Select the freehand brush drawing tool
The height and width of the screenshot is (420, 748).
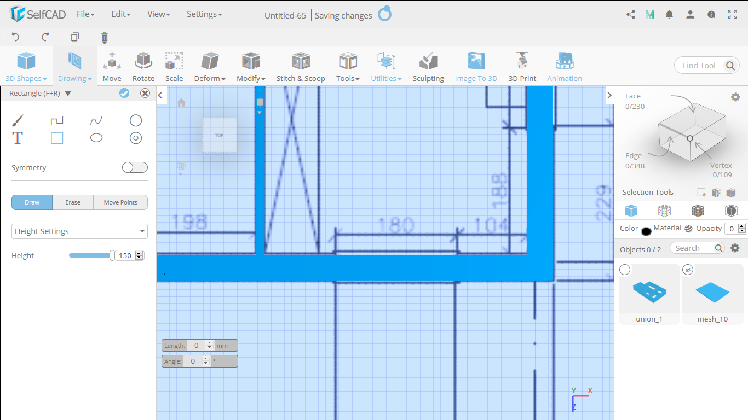(18, 120)
